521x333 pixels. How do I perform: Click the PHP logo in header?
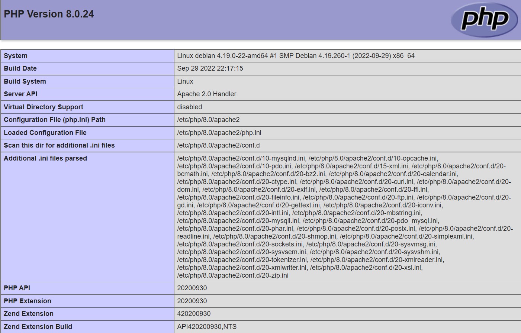[484, 19]
